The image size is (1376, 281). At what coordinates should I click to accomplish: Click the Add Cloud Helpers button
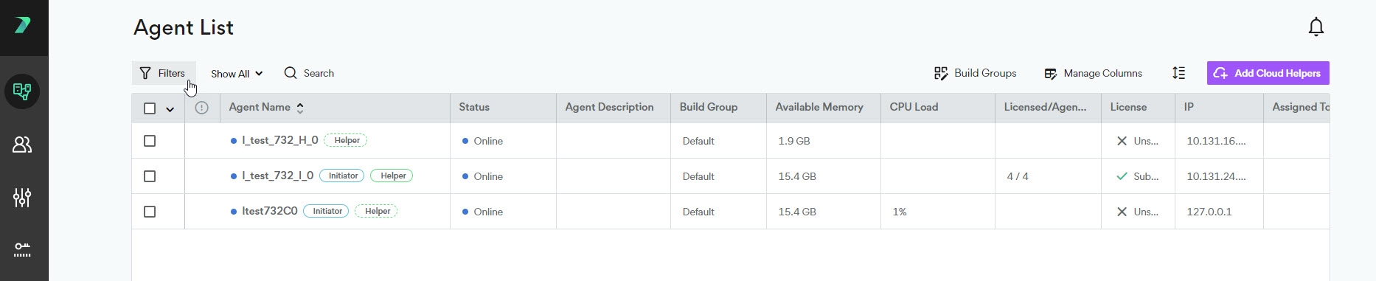[x=1268, y=73]
